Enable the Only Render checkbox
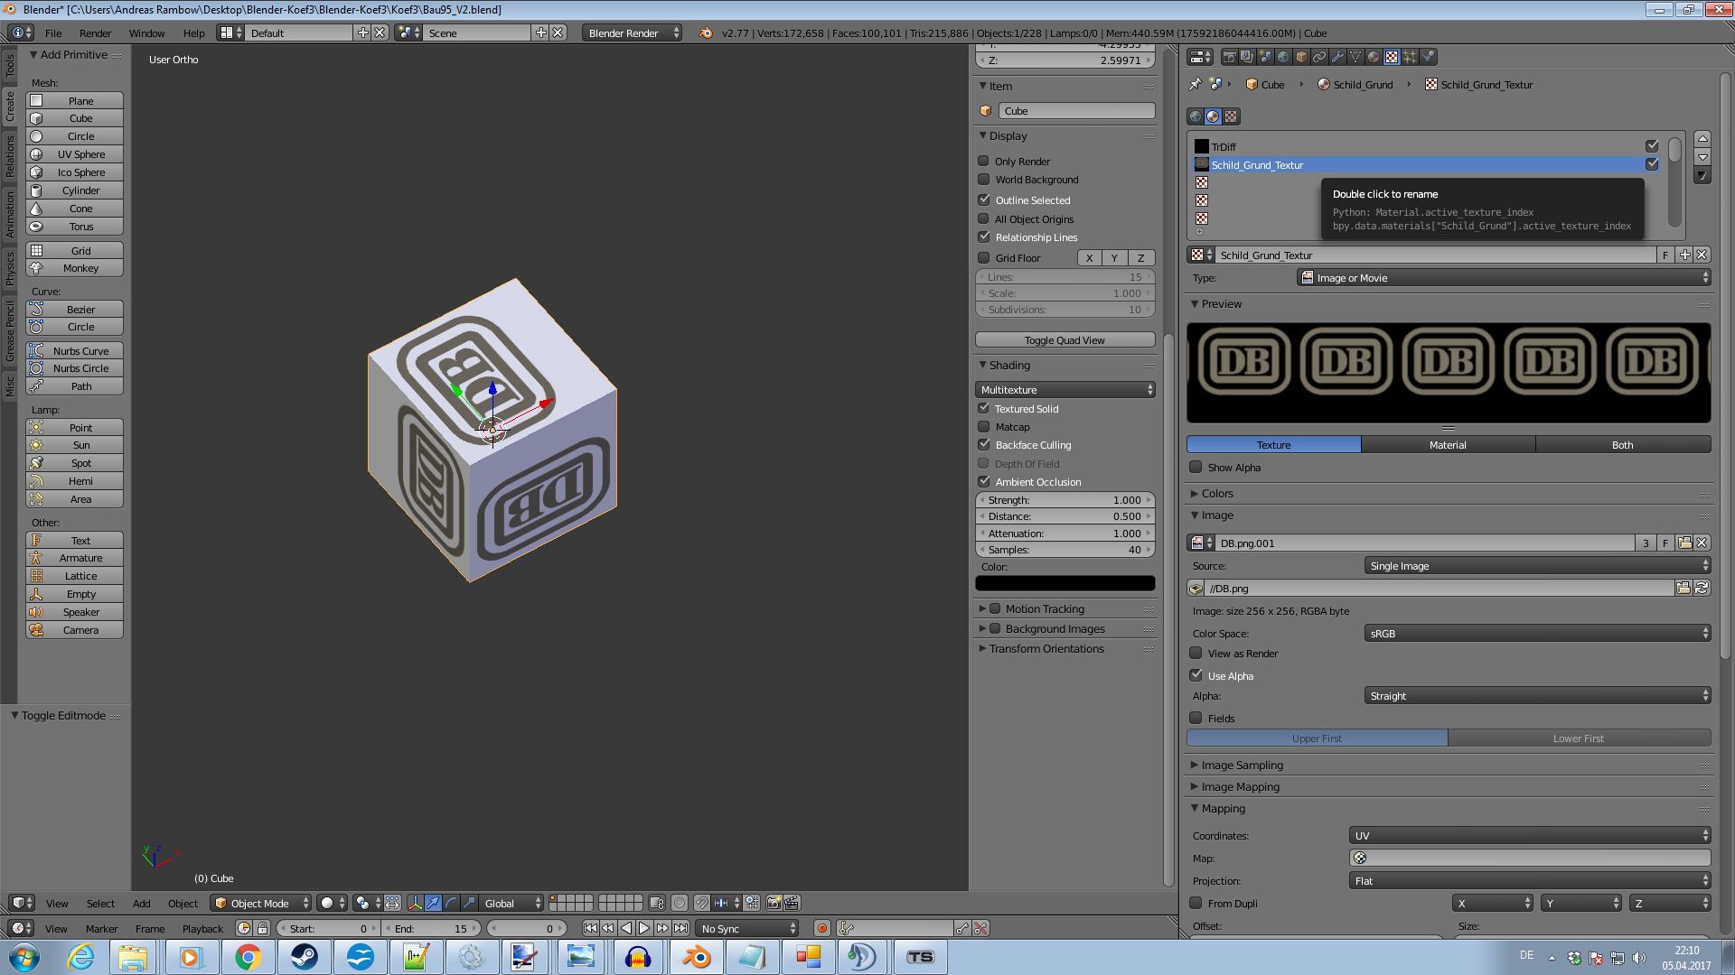 [984, 162]
